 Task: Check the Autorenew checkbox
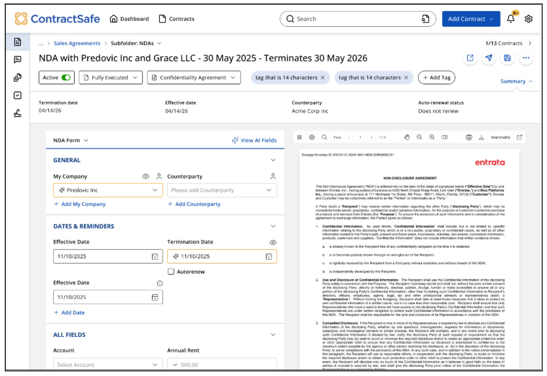pos(171,271)
